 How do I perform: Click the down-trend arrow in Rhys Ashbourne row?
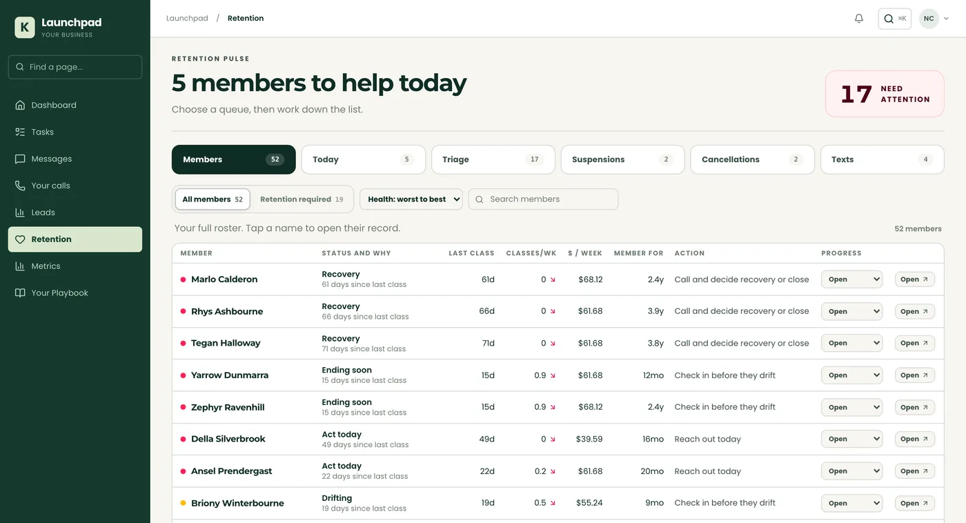pos(553,312)
